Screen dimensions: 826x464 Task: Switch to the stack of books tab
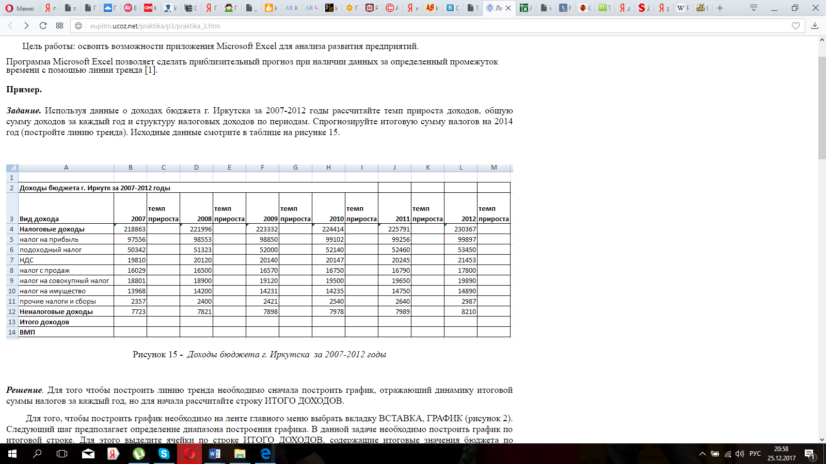pyautogui.click(x=190, y=8)
